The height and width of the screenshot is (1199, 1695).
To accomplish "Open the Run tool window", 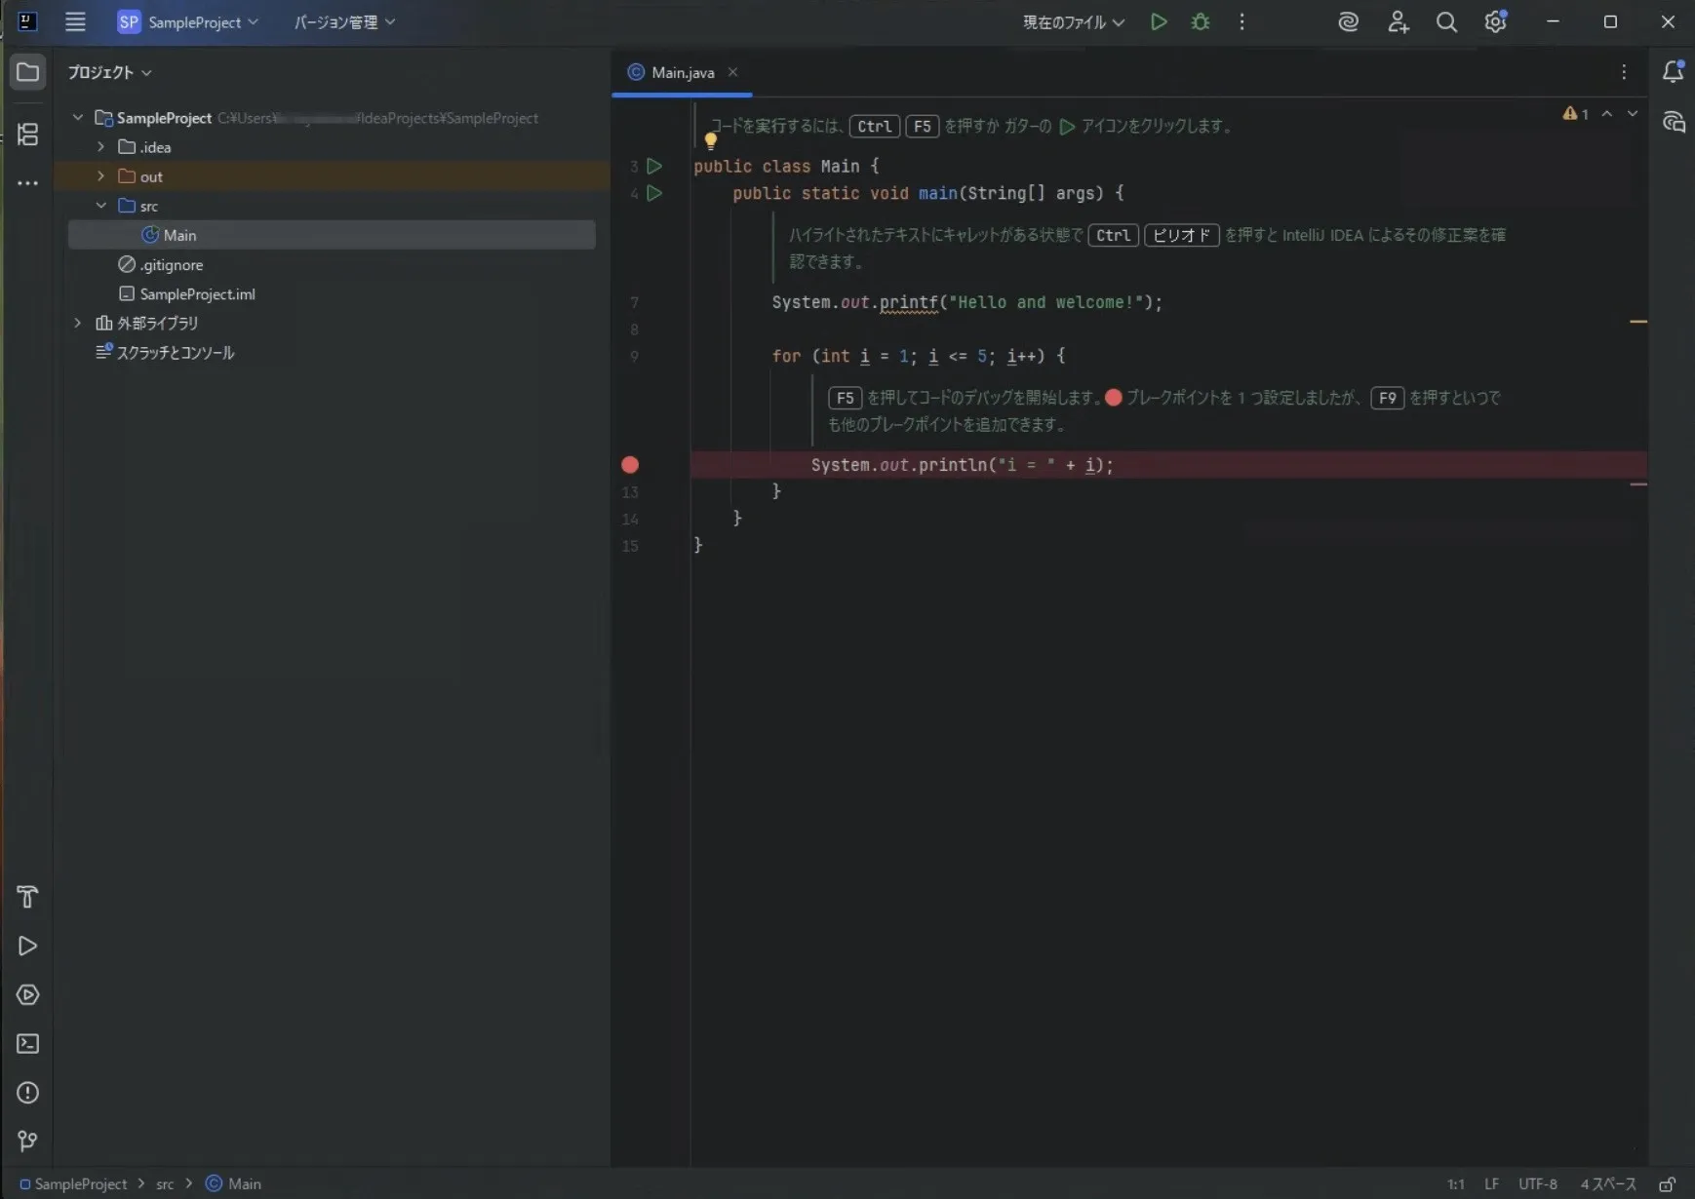I will (27, 946).
